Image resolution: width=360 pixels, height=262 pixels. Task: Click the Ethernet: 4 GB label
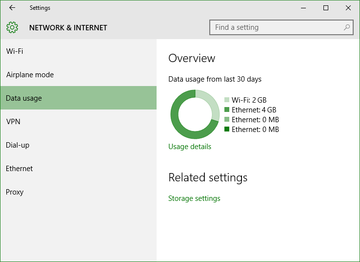(254, 110)
